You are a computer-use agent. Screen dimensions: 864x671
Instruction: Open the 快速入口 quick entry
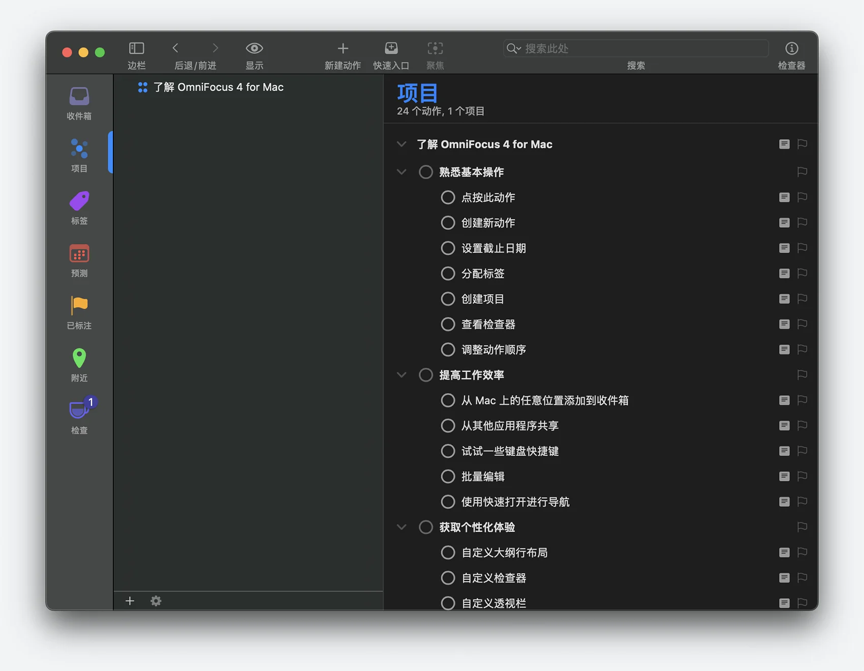pyautogui.click(x=391, y=48)
